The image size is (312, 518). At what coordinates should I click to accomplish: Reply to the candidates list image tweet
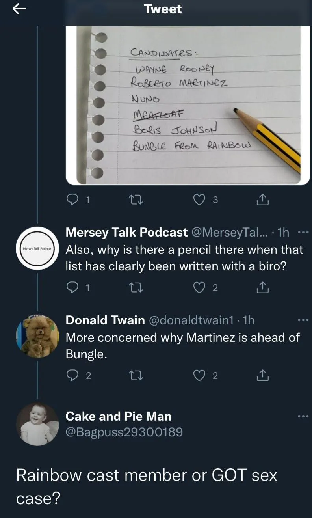(x=72, y=200)
